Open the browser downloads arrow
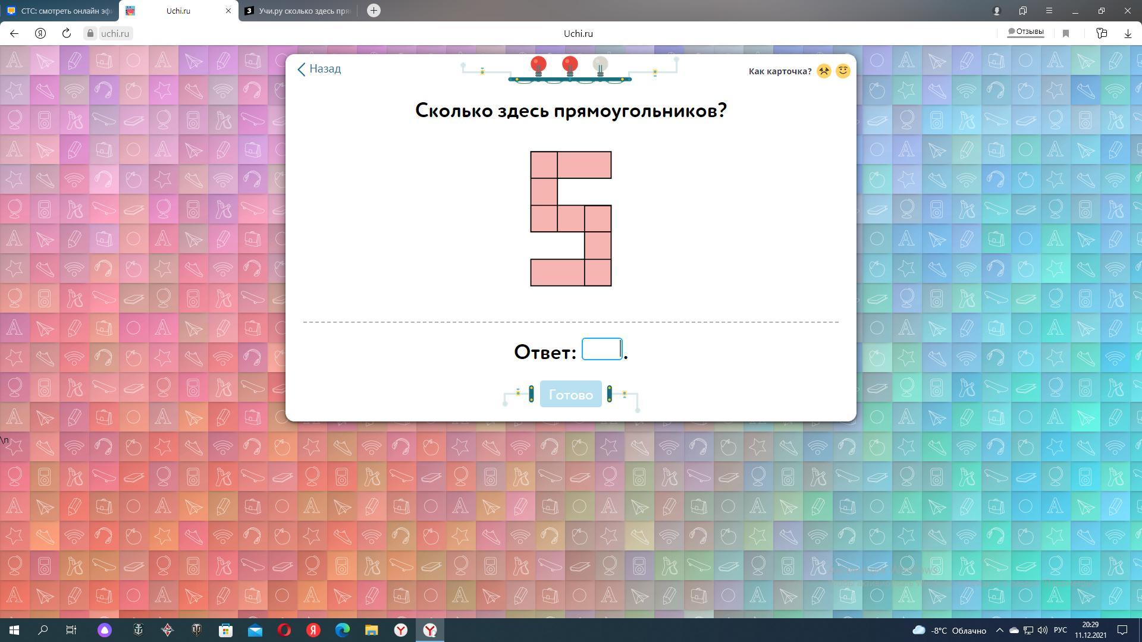1142x642 pixels. coord(1128,34)
